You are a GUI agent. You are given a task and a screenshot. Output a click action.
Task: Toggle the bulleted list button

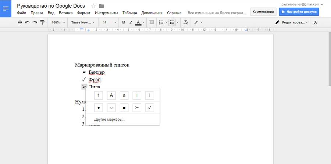172,22
